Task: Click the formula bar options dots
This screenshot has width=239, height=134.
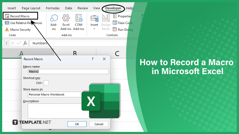Action: (7, 43)
